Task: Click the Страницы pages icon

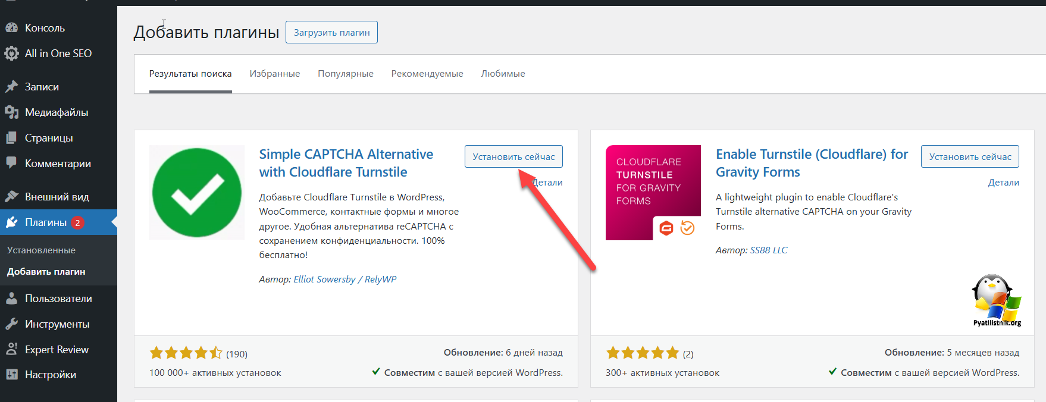Action: [11, 138]
